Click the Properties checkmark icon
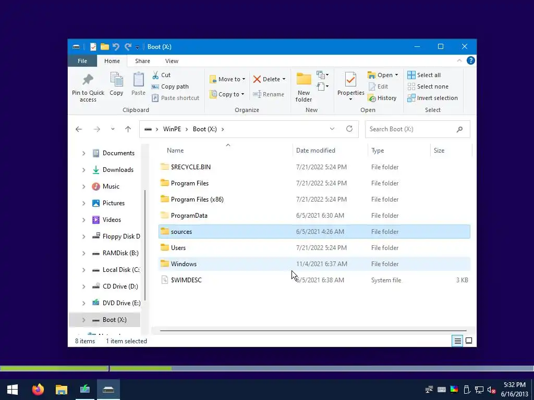The image size is (534, 400). pyautogui.click(x=350, y=80)
